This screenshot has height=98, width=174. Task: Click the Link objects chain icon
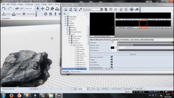17,8
